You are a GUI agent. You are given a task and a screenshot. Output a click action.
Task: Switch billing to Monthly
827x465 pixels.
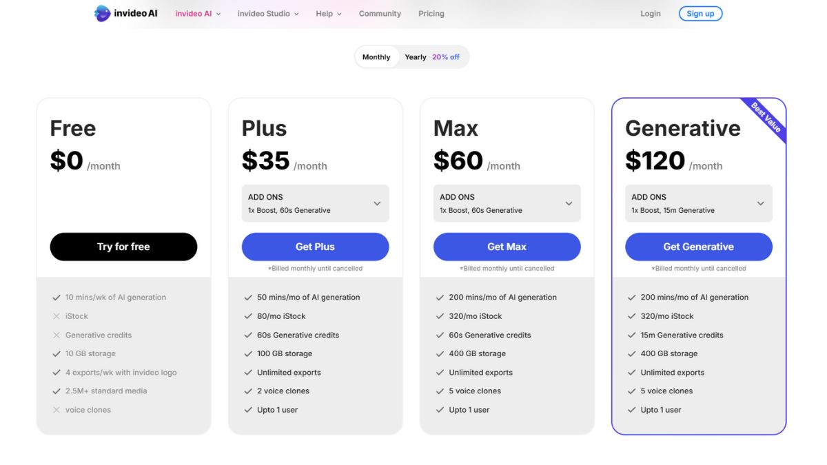click(376, 57)
